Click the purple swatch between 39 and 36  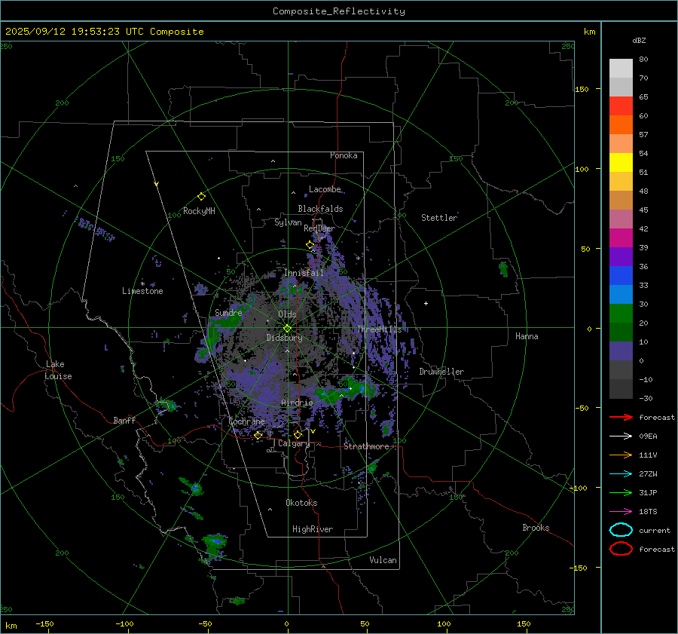click(x=621, y=257)
